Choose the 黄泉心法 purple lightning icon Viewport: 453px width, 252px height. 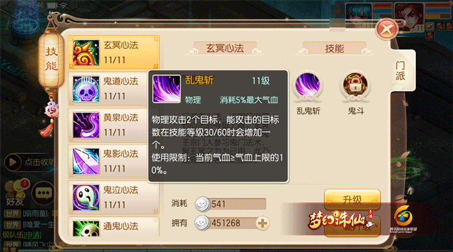(x=86, y=125)
